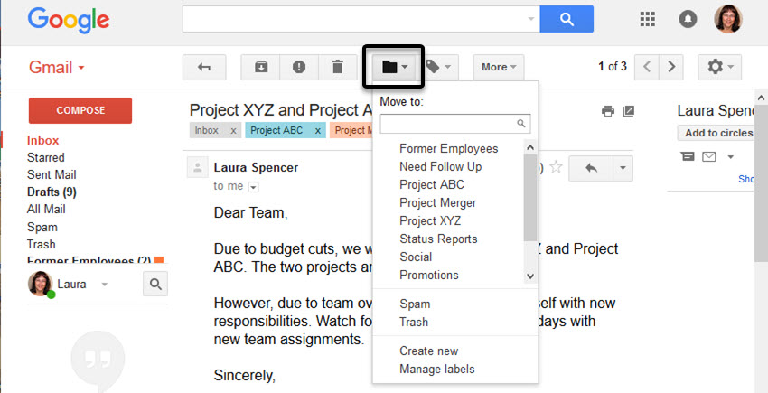Click the Move to list scroll-up arrow
This screenshot has width=768, height=393.
point(530,147)
